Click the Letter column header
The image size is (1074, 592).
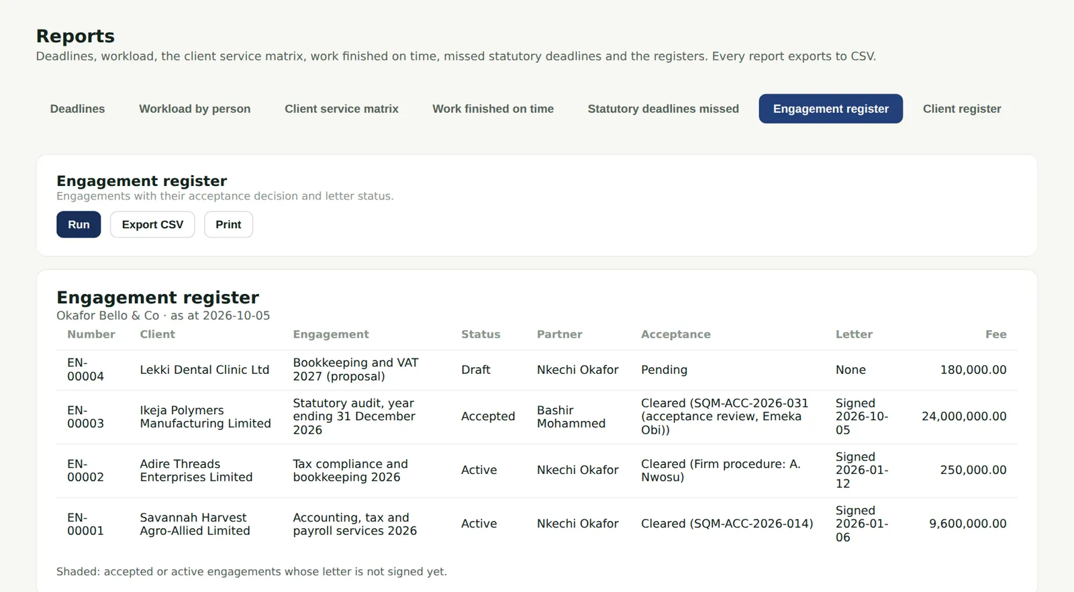click(x=854, y=334)
